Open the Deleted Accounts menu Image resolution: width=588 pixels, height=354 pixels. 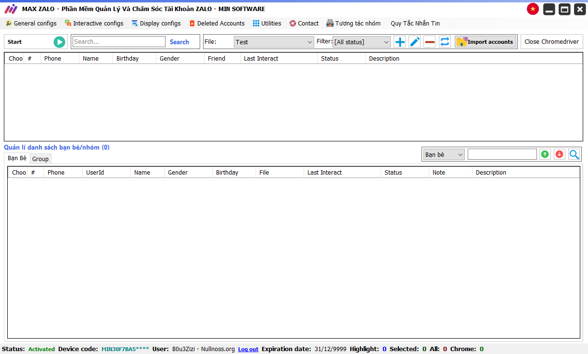(217, 23)
